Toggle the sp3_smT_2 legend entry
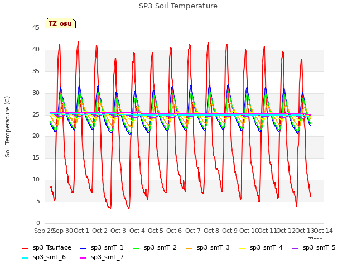Viewport: 357px width, 268px height. [x=155, y=248]
